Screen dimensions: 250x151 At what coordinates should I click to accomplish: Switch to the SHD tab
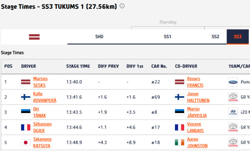click(x=99, y=37)
